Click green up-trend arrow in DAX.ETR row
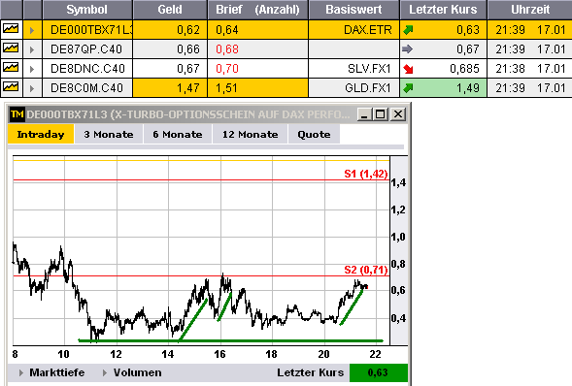572x386 pixels. tap(408, 30)
